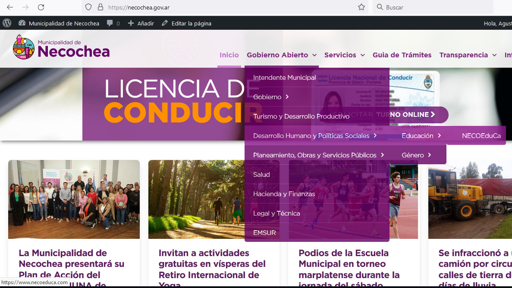The width and height of the screenshot is (512, 288).
Task: Expand the Servicios dropdown menu
Action: point(344,55)
